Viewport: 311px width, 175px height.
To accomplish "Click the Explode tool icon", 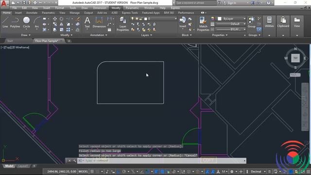I will [78, 24].
